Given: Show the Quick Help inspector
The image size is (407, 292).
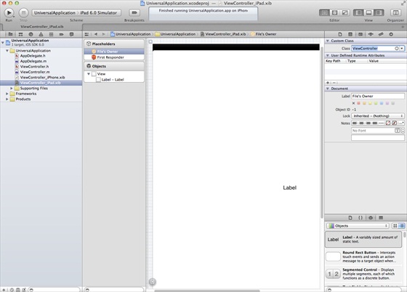Looking at the screenshot, I should point(350,34).
